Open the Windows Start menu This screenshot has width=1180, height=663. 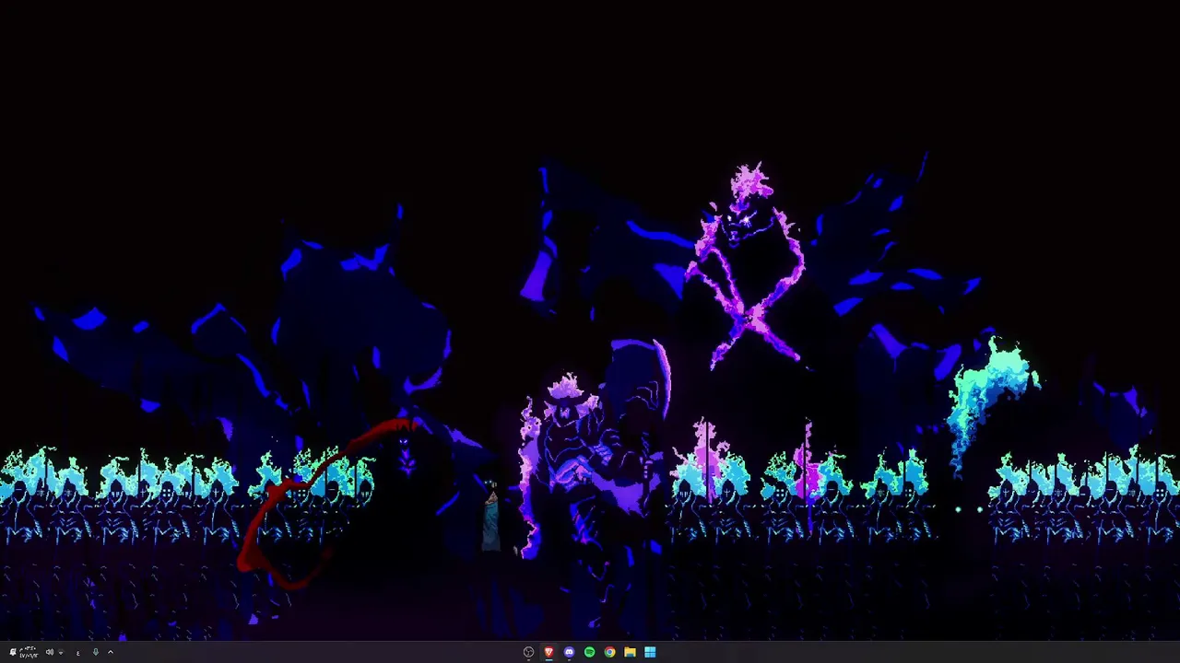(650, 652)
